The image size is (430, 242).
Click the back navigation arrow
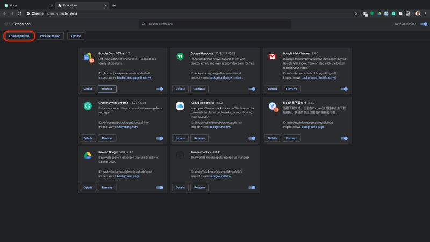tap(5, 13)
